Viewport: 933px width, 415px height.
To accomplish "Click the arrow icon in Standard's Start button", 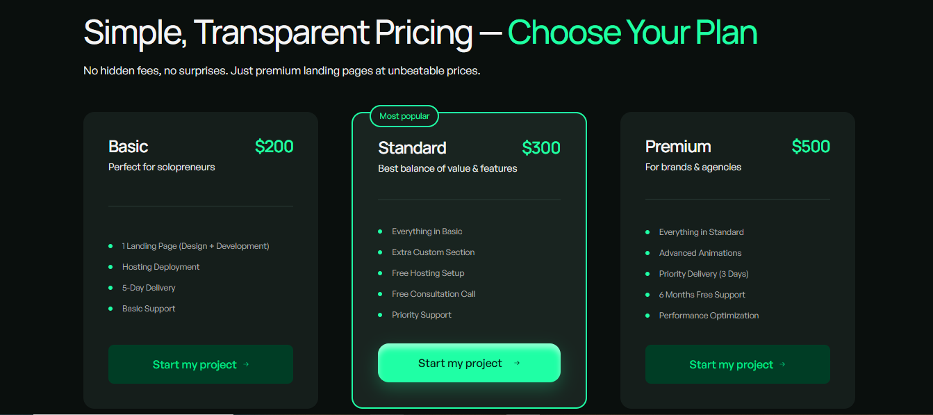I will click(517, 363).
